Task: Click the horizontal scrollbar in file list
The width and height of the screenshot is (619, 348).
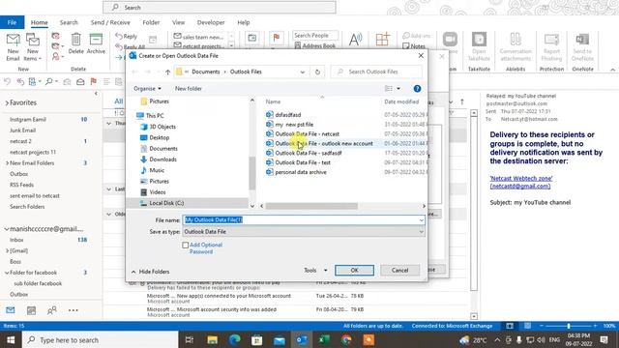Action: (311, 206)
